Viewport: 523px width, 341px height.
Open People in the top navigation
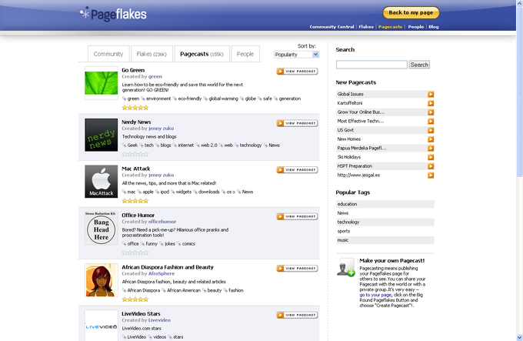(415, 27)
